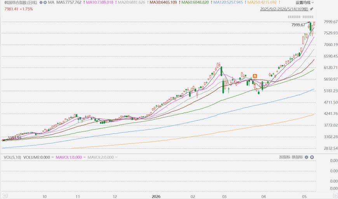This screenshot has height=199, width=338.
Task: Click the orange event marker on chart
Action: click(255, 76)
